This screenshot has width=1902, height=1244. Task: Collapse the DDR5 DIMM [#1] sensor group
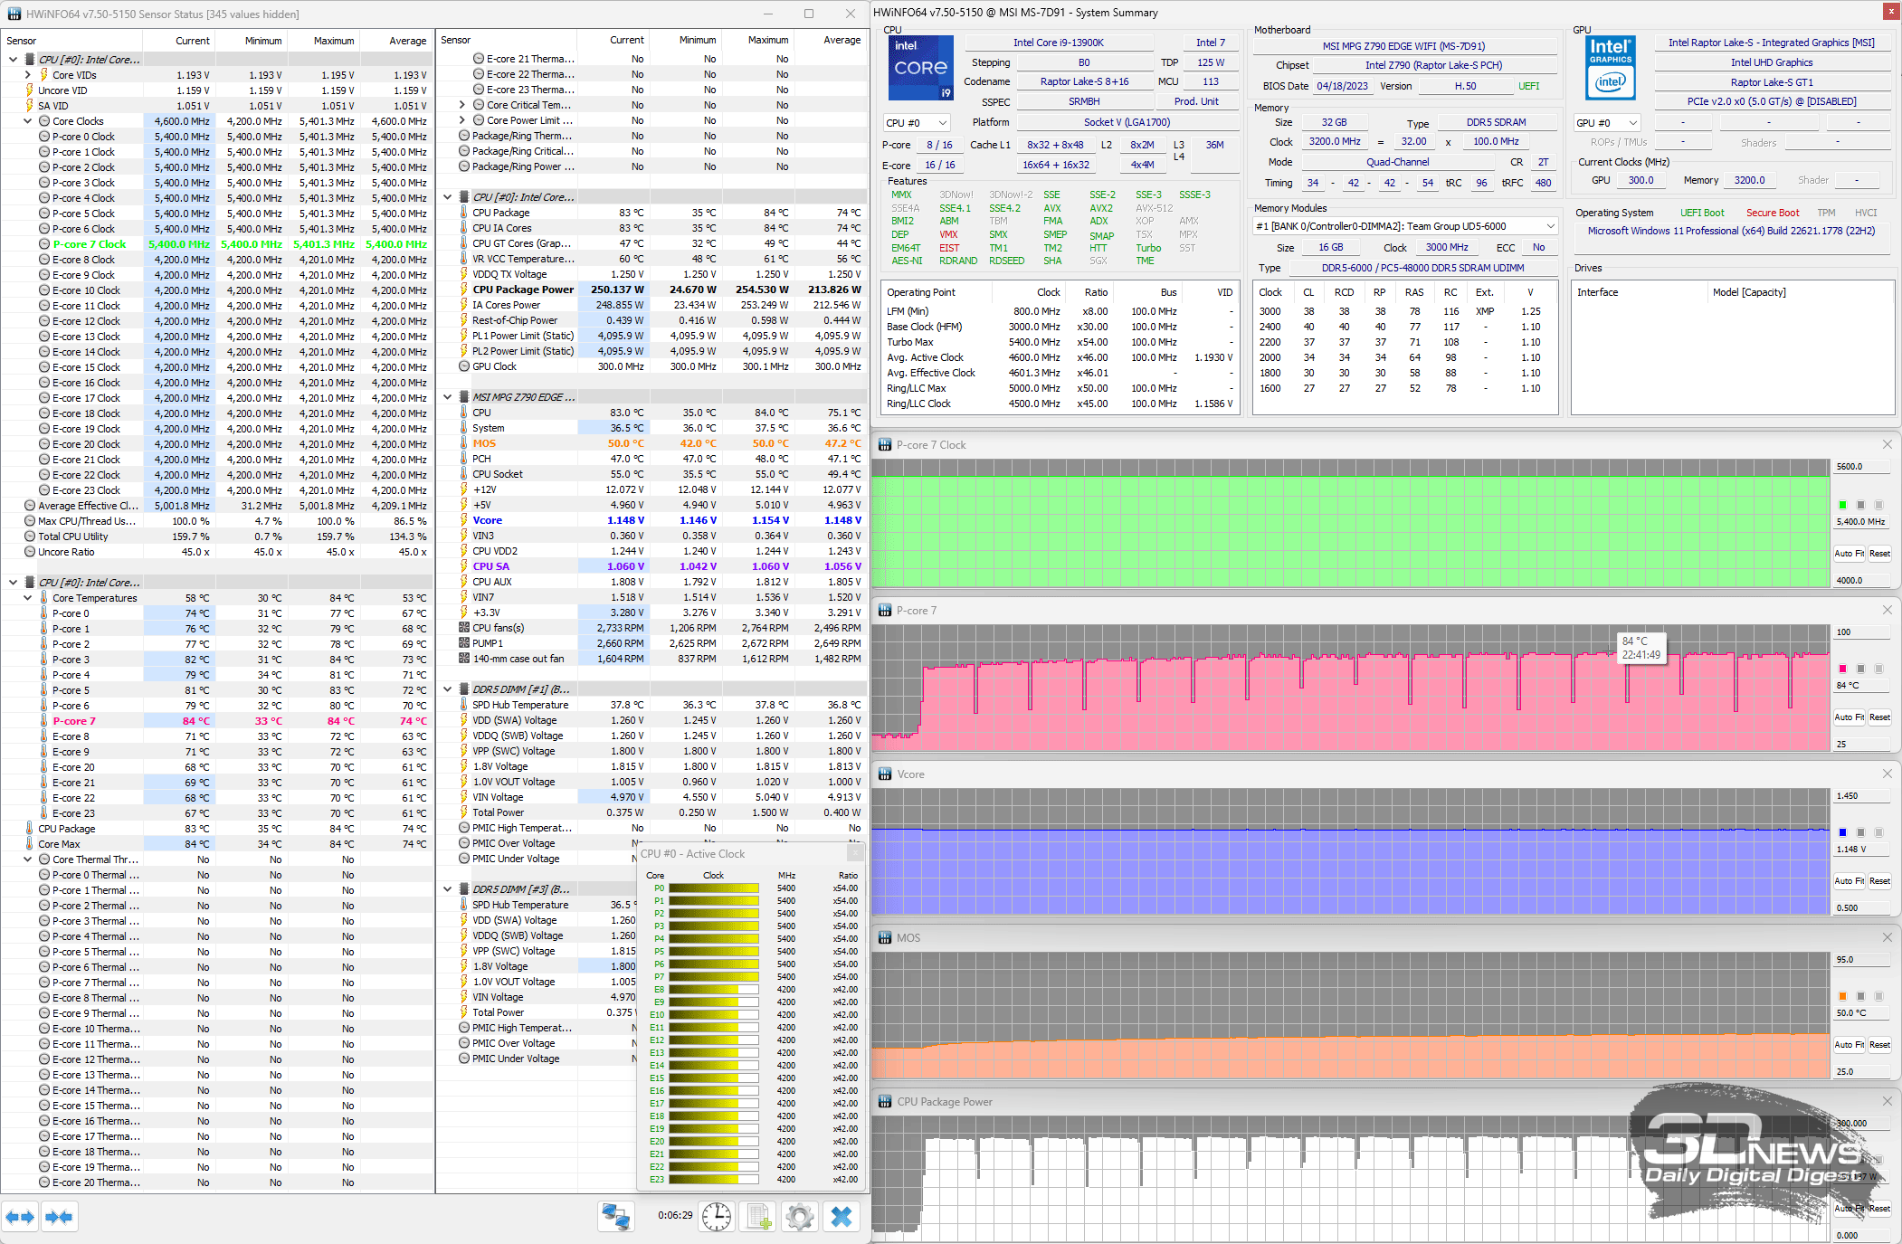(447, 689)
